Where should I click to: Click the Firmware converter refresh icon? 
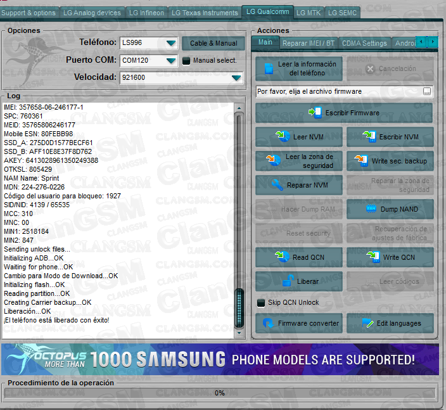coord(268,323)
